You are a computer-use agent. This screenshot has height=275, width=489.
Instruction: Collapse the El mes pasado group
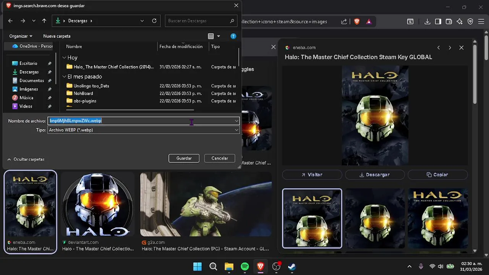pos(64,77)
